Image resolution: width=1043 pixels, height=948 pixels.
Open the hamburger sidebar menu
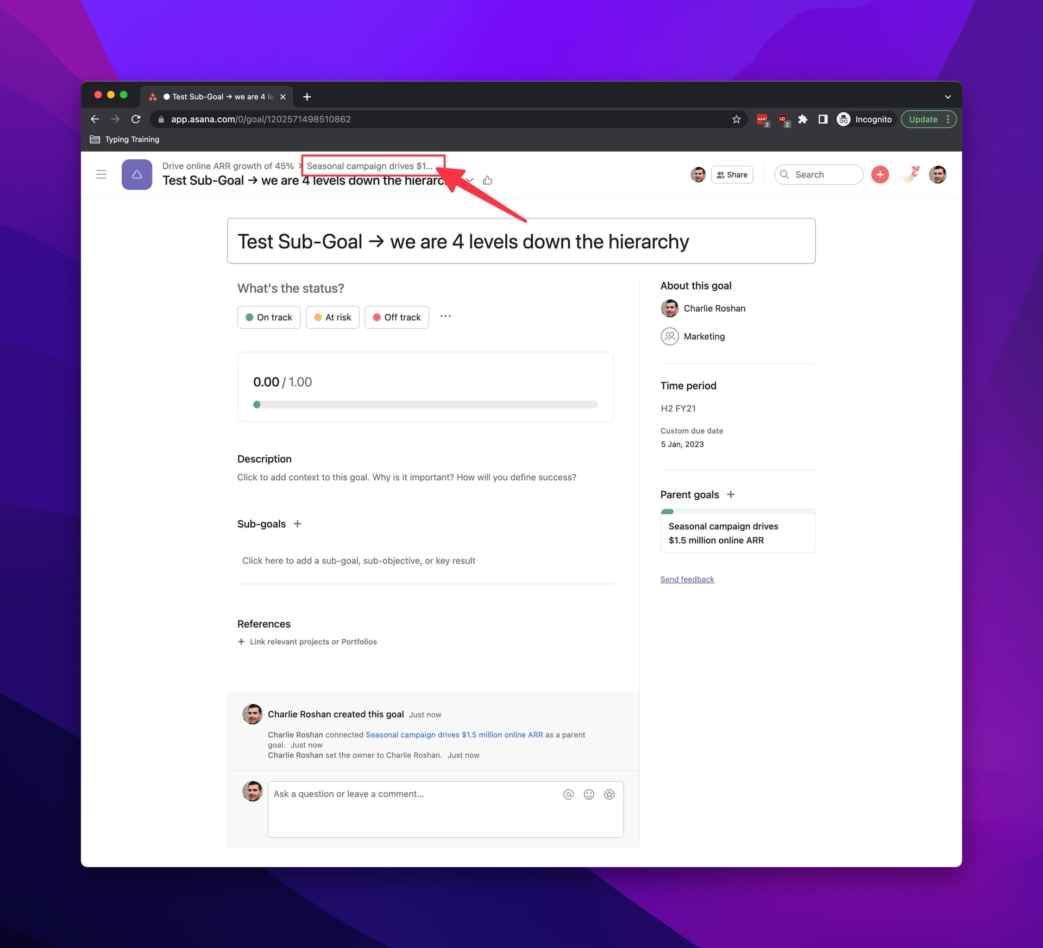pos(101,174)
